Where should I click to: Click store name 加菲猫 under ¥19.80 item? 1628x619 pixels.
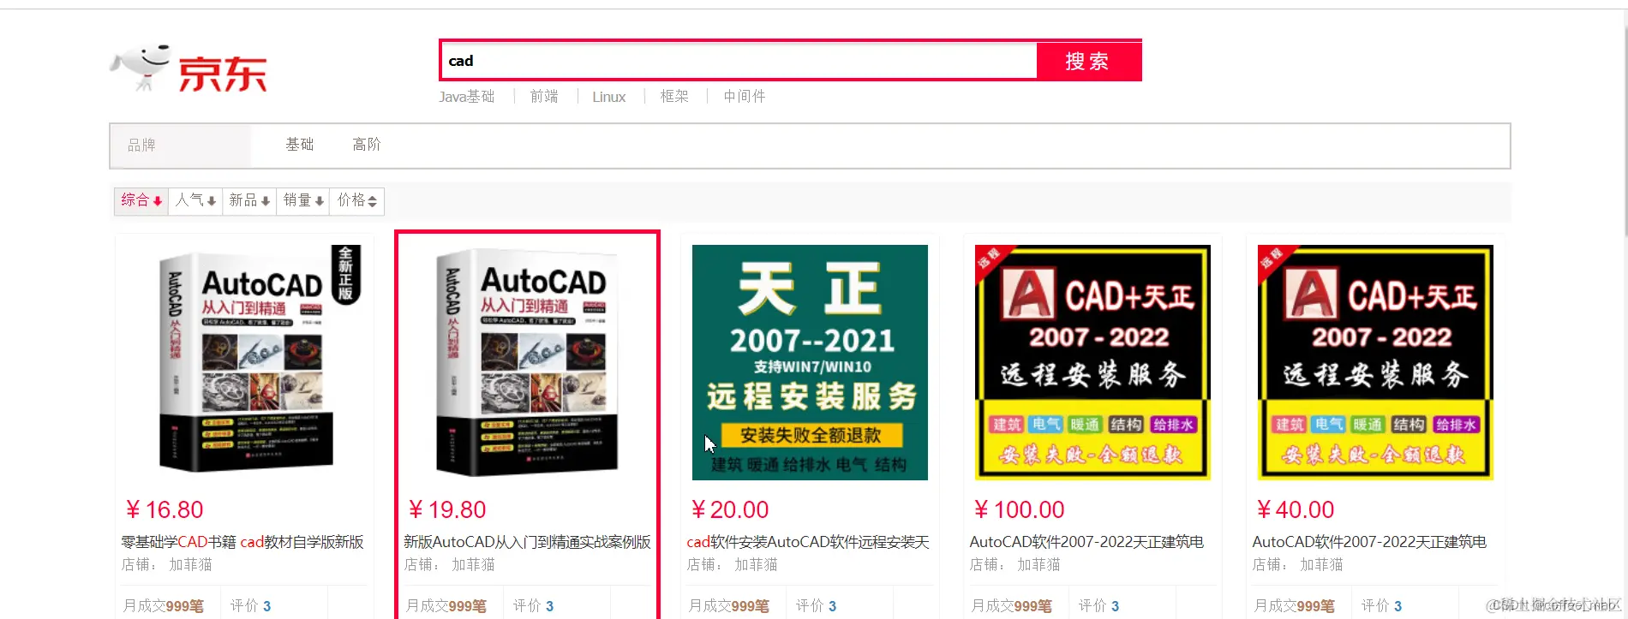473,565
